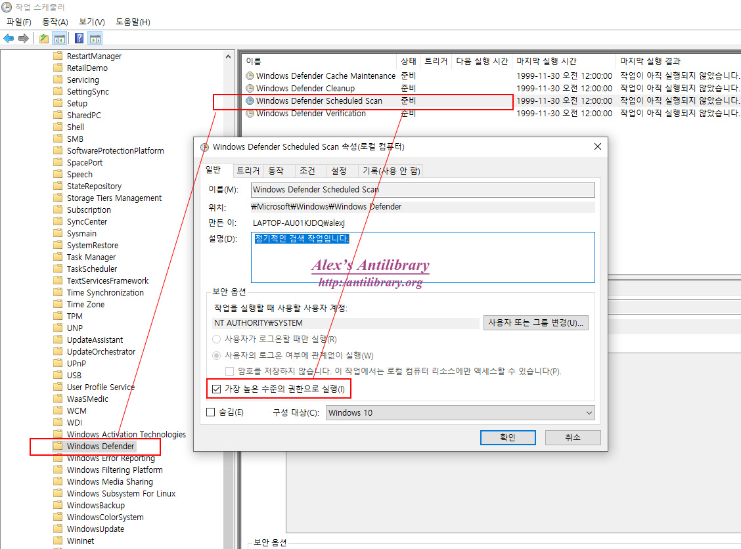Image resolution: width=741 pixels, height=549 pixels.
Task: Select Windows Error Reporting folder
Action: pos(110,458)
